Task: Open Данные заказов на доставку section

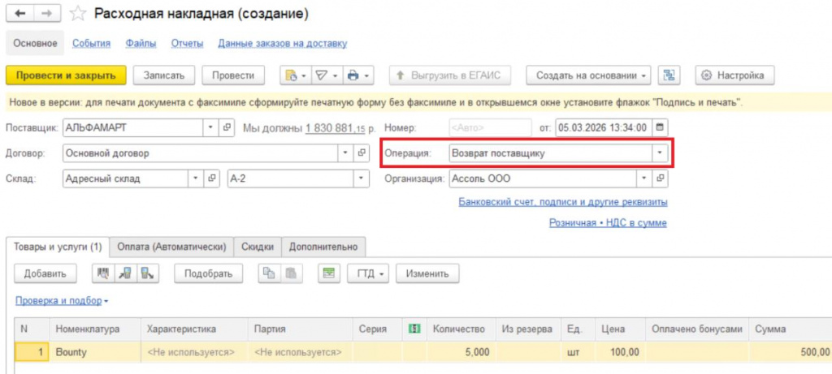Action: point(282,44)
